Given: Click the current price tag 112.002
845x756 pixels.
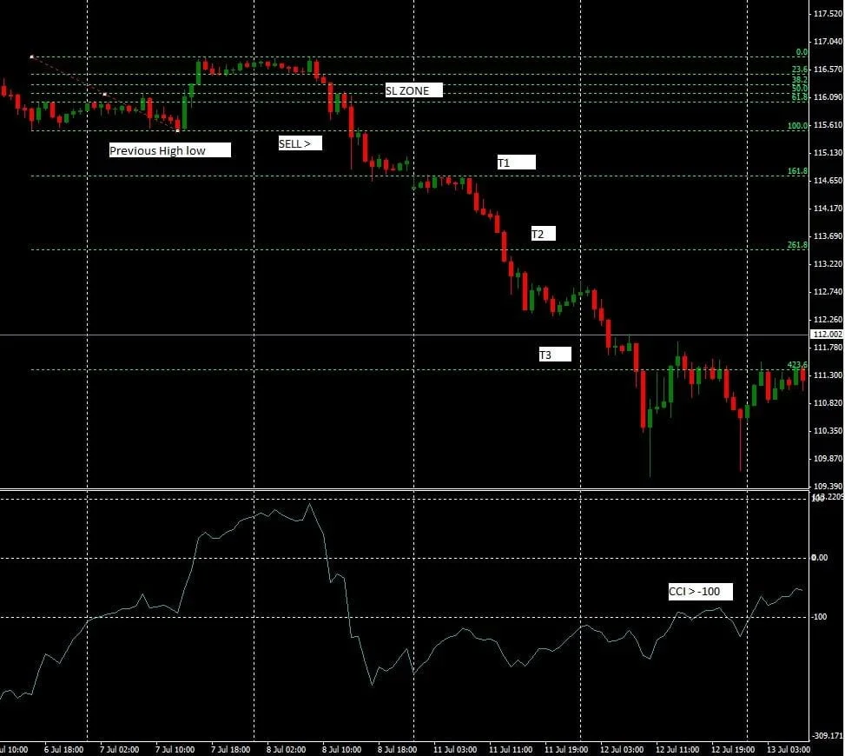Looking at the screenshot, I should [x=828, y=335].
